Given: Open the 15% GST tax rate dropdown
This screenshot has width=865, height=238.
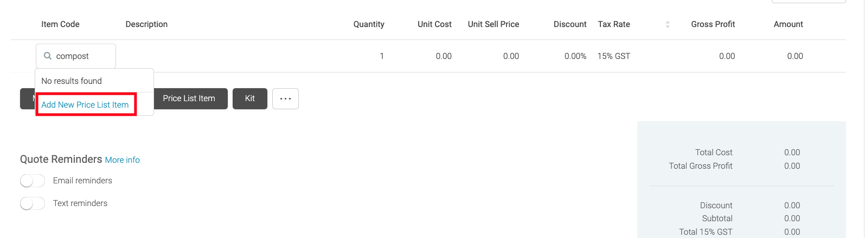Looking at the screenshot, I should (x=614, y=56).
